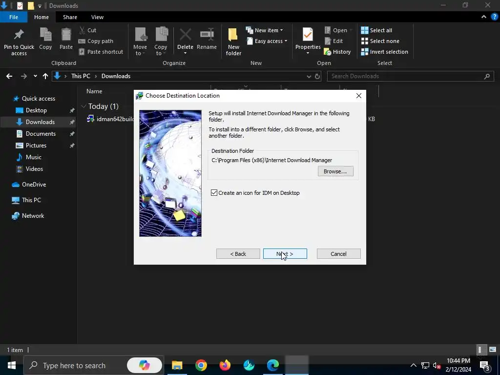This screenshot has height=375, width=500.
Task: Click Pin to Quick access icon
Action: tap(19, 42)
